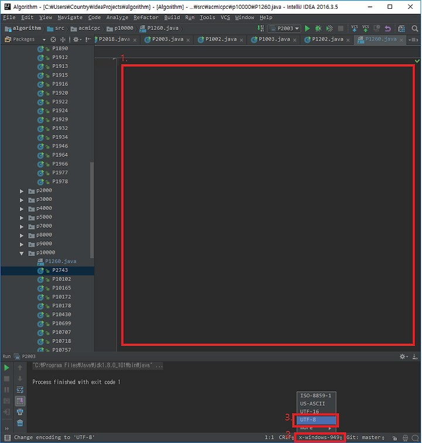Image resolution: width=422 pixels, height=443 pixels.
Task: Print the Run console output
Action: pos(20,412)
